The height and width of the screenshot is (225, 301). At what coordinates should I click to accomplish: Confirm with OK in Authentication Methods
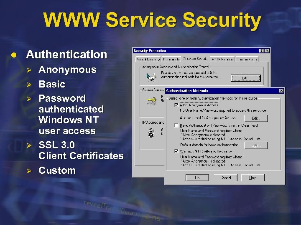pyautogui.click(x=197, y=177)
